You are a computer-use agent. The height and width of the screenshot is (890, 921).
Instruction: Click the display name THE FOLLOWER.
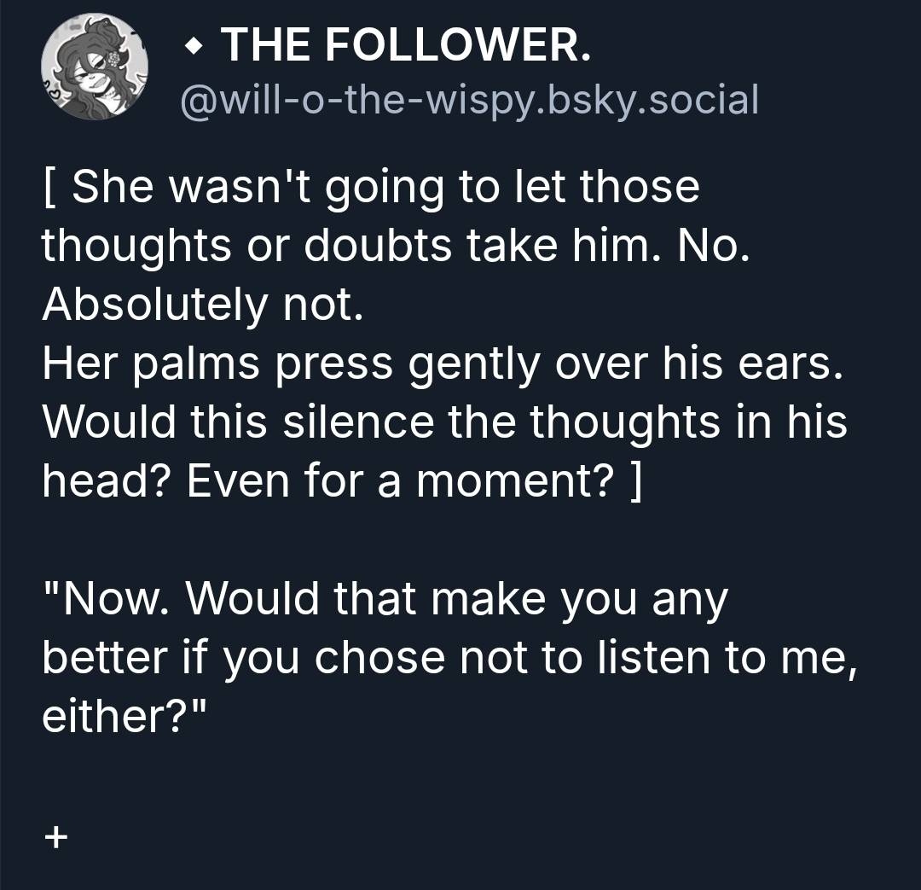(404, 44)
